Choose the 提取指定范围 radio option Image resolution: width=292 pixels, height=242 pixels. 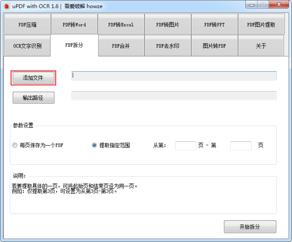point(94,145)
